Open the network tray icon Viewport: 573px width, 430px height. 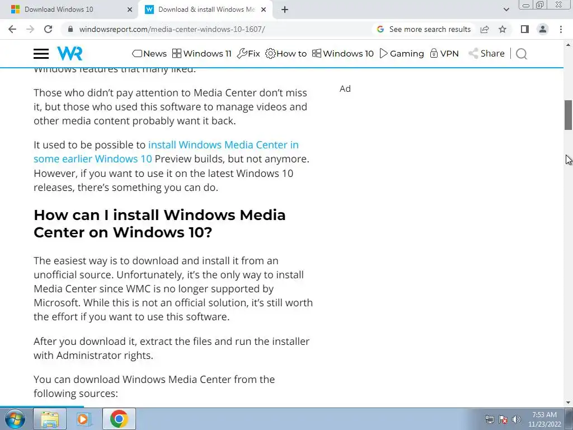tap(489, 419)
